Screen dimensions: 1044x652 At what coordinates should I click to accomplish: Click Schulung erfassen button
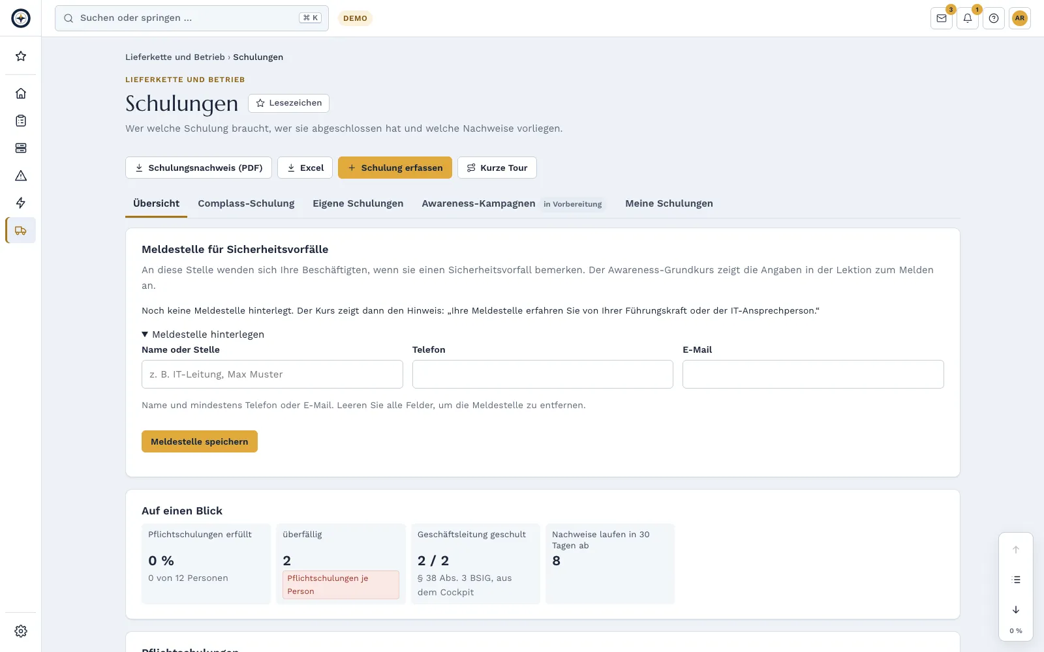tap(395, 168)
